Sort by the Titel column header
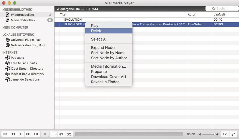Image resolution: width=239 pixels, height=139 pixels. point(123,15)
